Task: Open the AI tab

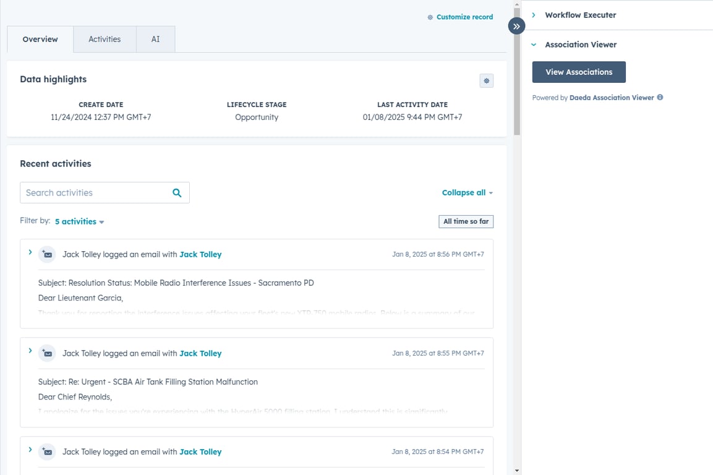Action: 155,39
